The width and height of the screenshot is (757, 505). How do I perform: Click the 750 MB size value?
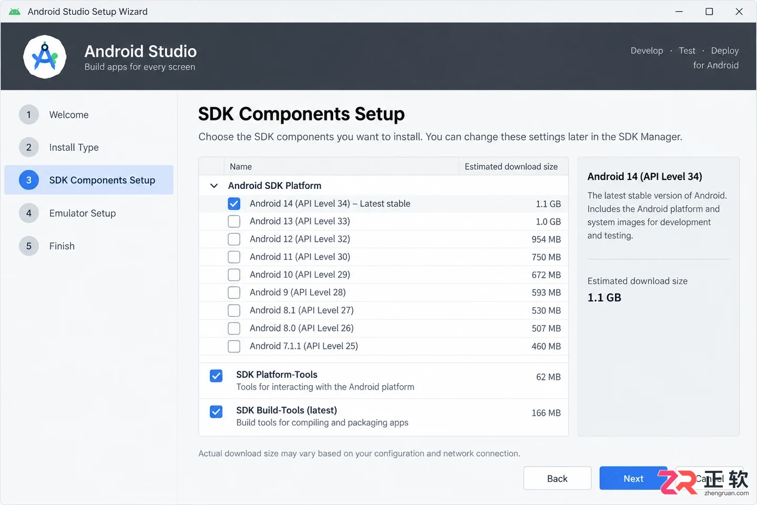[x=546, y=257]
